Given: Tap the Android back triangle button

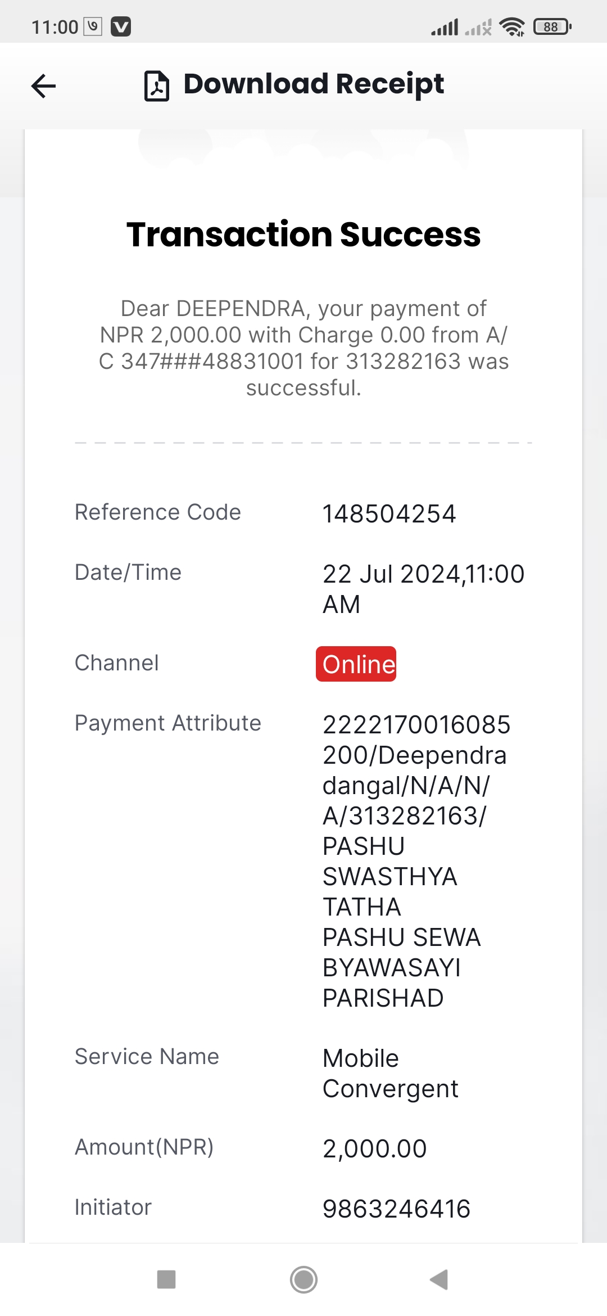Looking at the screenshot, I should (x=439, y=1279).
